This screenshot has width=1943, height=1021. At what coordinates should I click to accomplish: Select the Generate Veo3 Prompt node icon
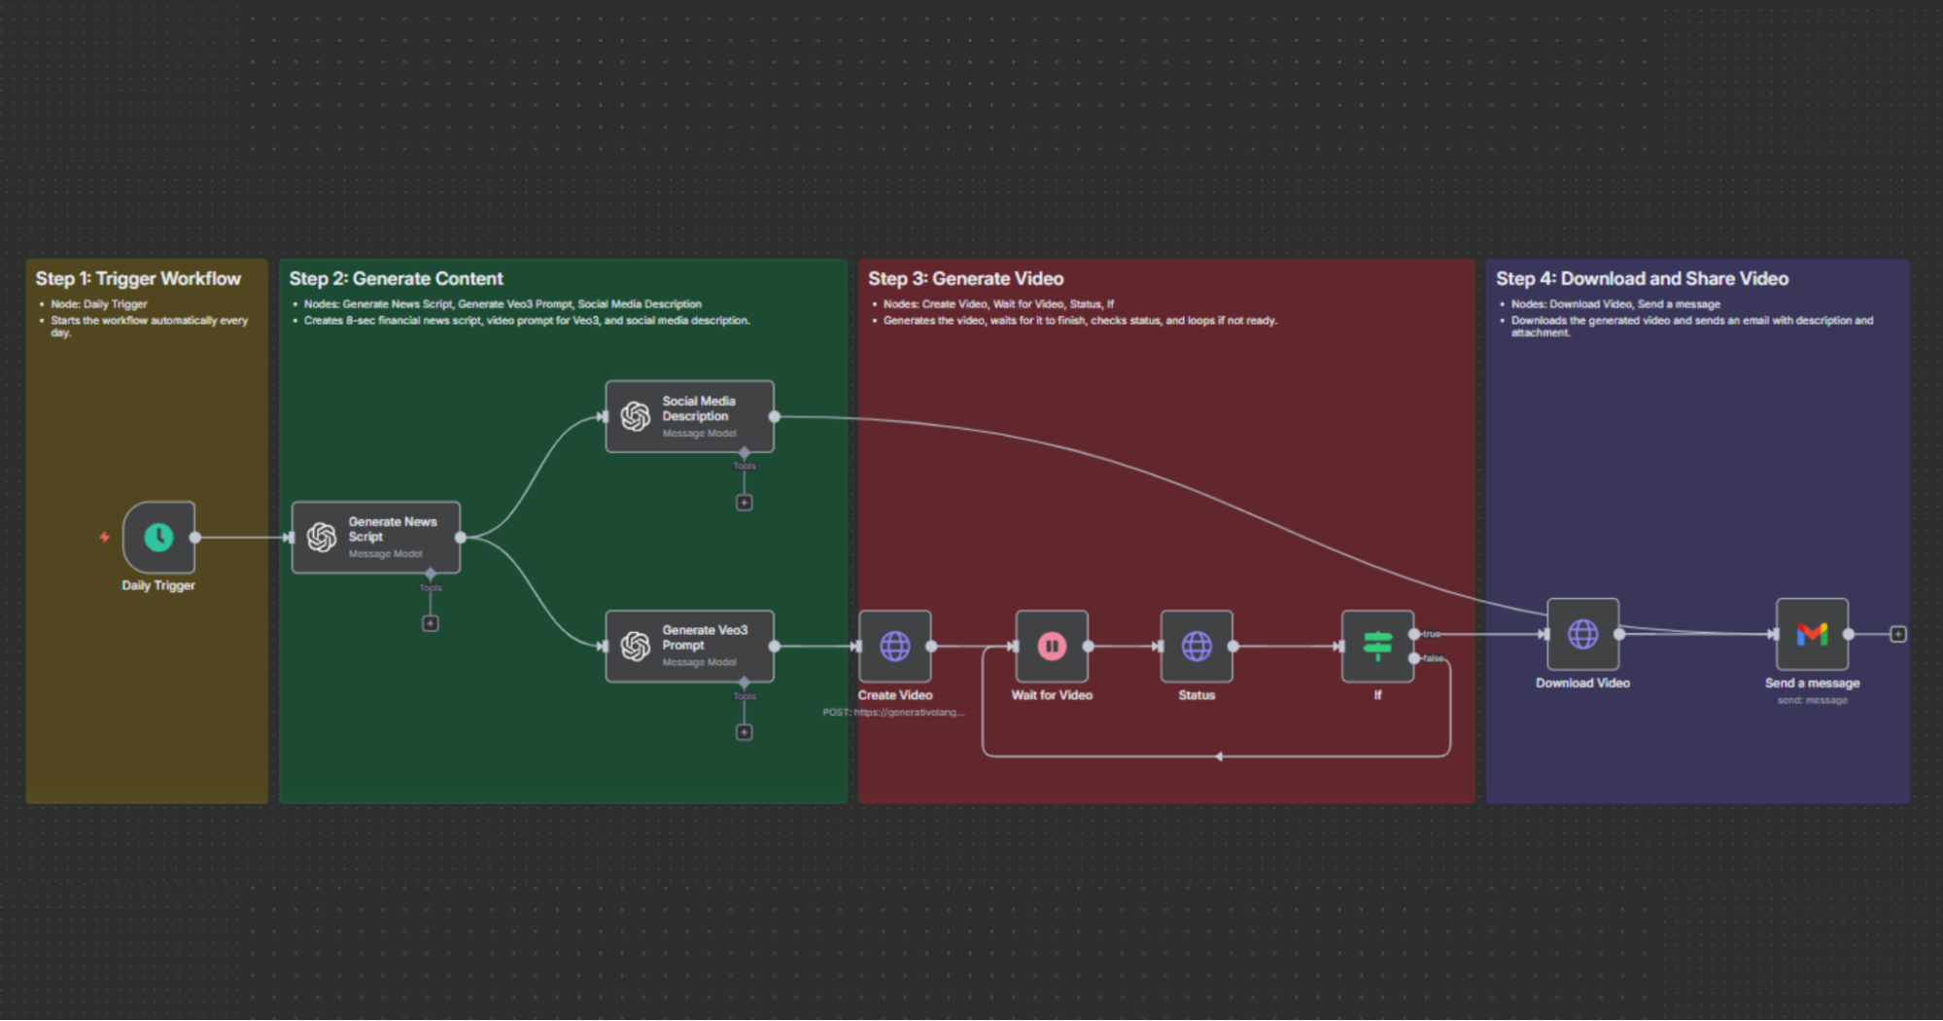click(637, 645)
